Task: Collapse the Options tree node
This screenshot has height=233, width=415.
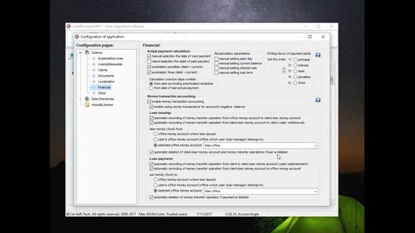Action: click(80, 52)
